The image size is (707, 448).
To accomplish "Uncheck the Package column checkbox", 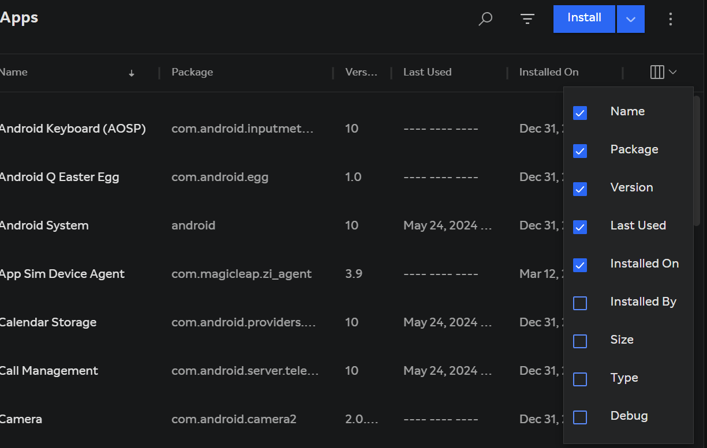I will [579, 150].
